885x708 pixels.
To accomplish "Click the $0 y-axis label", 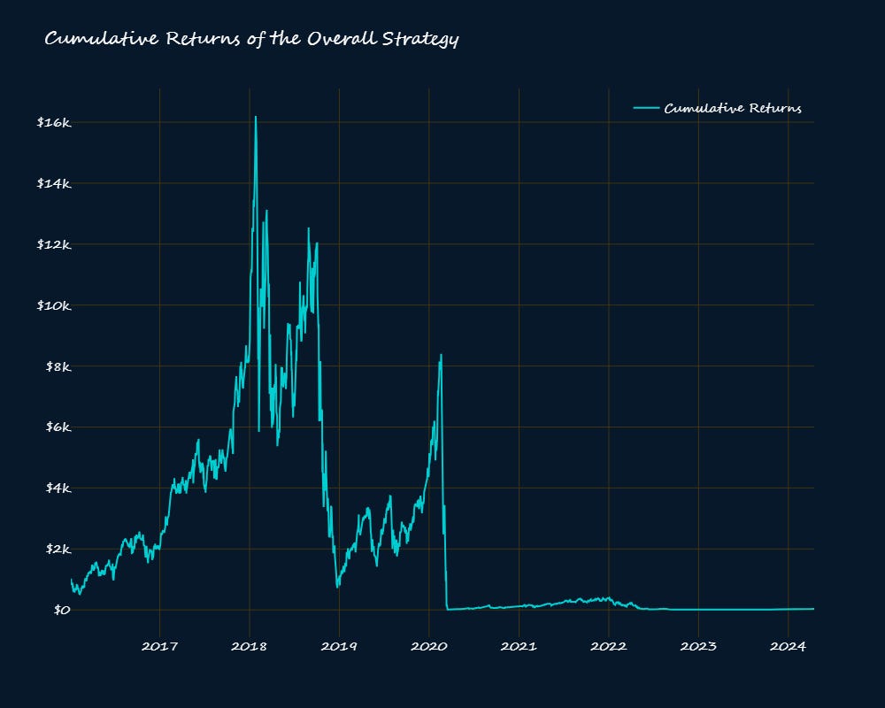I will click(62, 610).
